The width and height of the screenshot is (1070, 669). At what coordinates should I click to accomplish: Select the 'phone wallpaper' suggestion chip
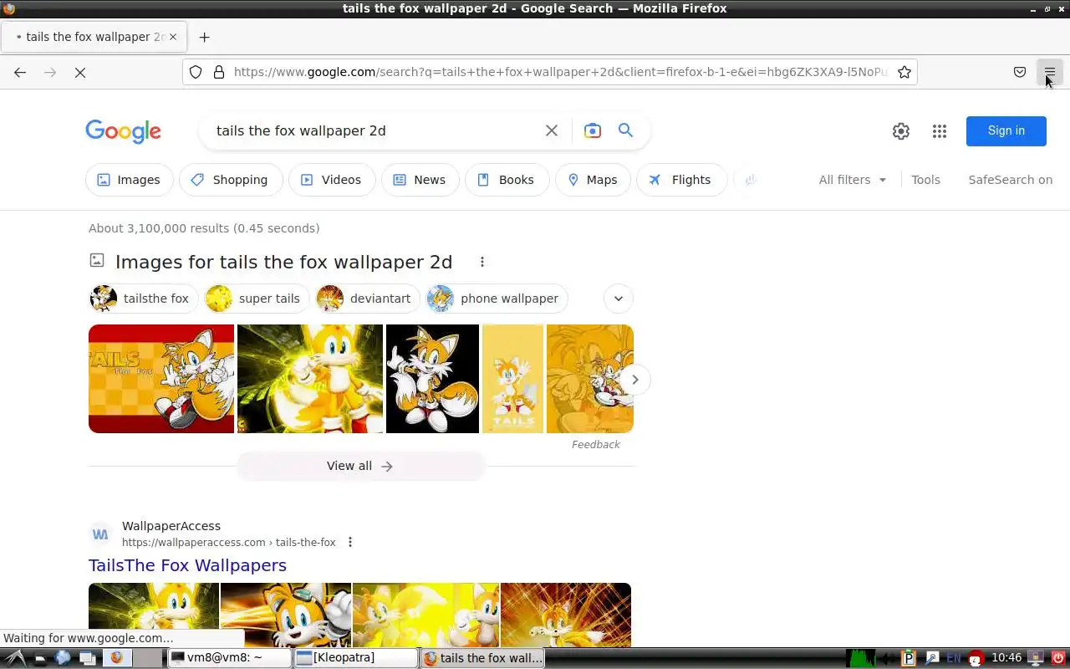tap(497, 299)
